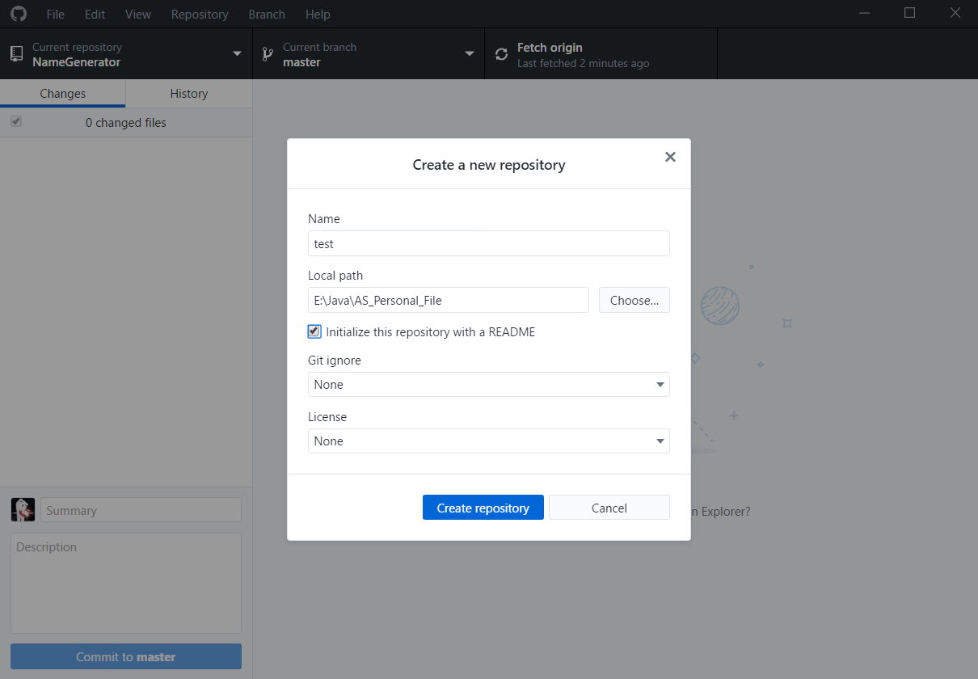The height and width of the screenshot is (679, 978).
Task: Maximize the GitHub Desktop window
Action: point(909,13)
